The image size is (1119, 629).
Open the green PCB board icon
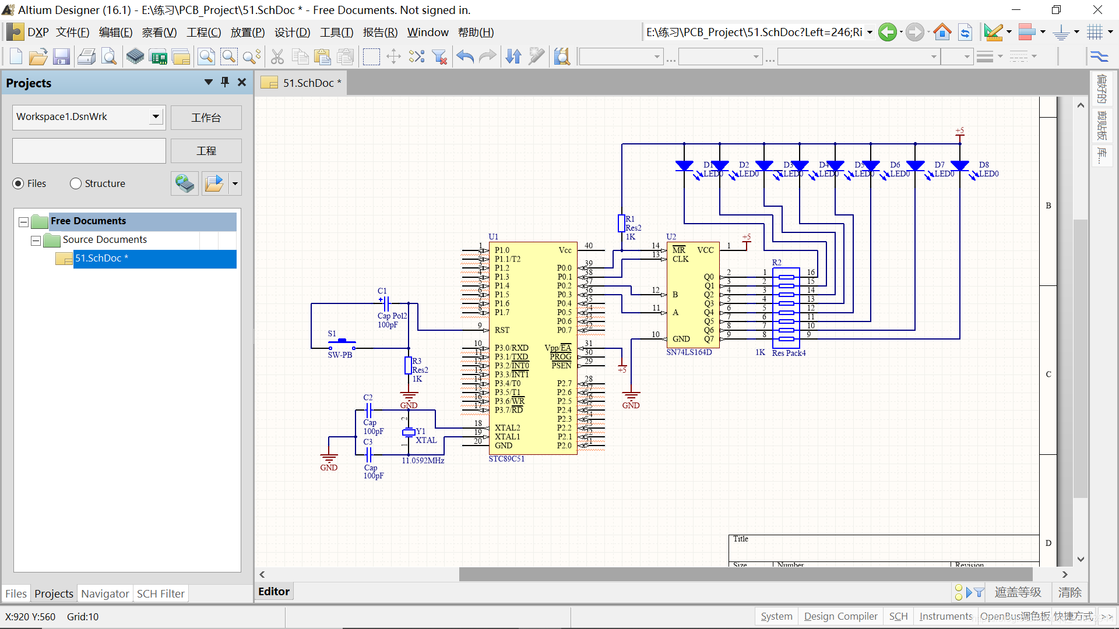(159, 56)
